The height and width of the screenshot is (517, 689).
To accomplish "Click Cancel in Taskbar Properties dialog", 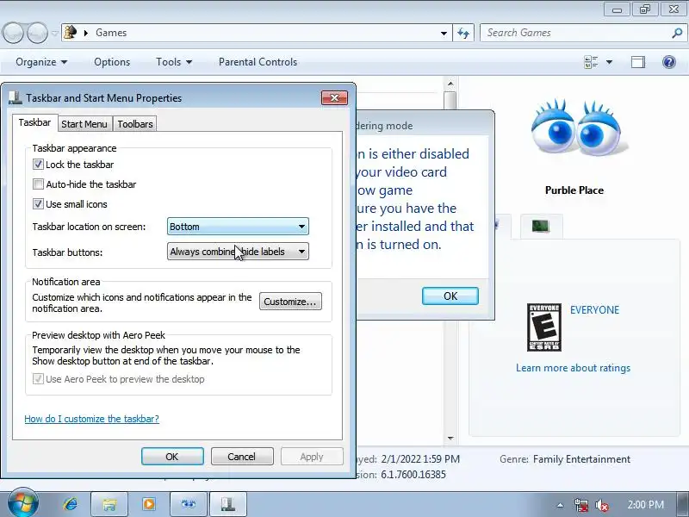I will (x=242, y=457).
